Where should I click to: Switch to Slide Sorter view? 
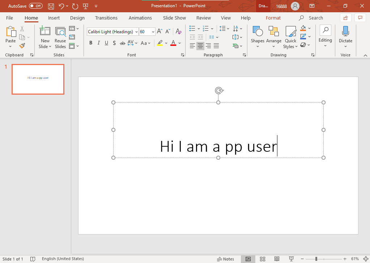pos(262,259)
